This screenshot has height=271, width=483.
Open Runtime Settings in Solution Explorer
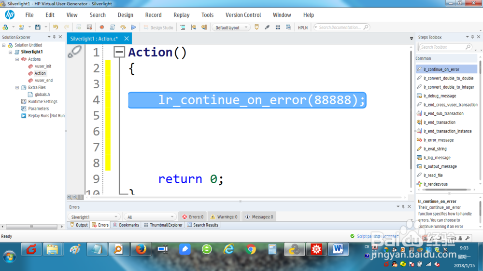[x=43, y=102]
